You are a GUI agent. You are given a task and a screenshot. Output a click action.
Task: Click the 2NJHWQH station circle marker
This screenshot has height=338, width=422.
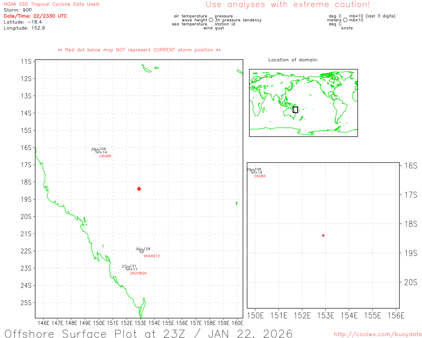(x=128, y=268)
